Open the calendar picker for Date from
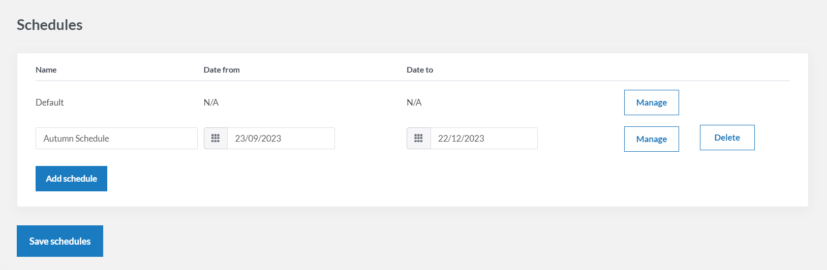 (x=216, y=138)
